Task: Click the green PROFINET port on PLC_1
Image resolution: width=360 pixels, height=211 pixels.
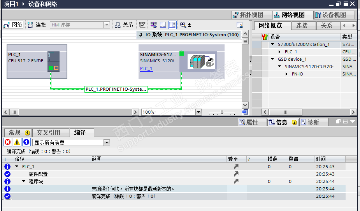Action: [x=51, y=68]
